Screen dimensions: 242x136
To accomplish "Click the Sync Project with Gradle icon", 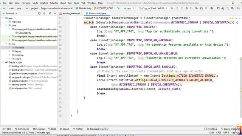I will tap(223, 8).
